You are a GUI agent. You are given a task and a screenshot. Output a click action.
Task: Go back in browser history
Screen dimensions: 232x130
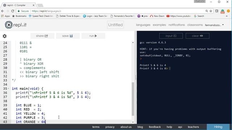3,11
